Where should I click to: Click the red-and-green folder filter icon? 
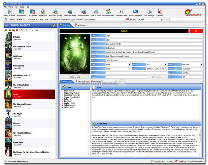click(x=17, y=30)
